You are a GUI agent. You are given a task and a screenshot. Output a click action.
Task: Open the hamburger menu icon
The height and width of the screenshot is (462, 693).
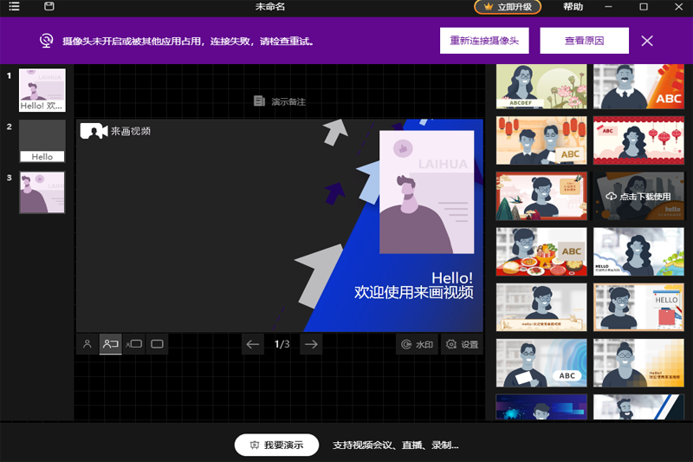(x=14, y=7)
